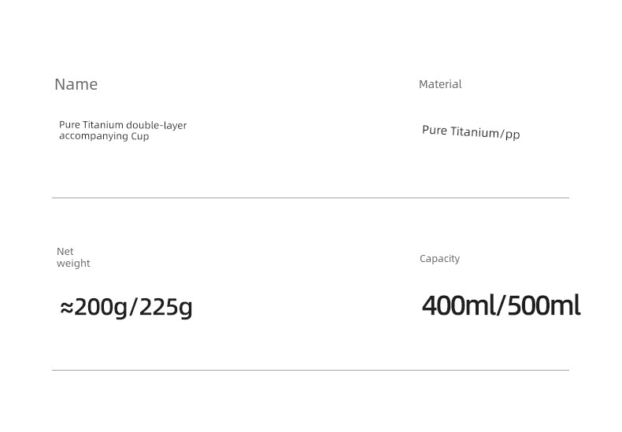Click the 'pp' text in material value
Viewport: 622px width, 432px height.
[513, 135]
